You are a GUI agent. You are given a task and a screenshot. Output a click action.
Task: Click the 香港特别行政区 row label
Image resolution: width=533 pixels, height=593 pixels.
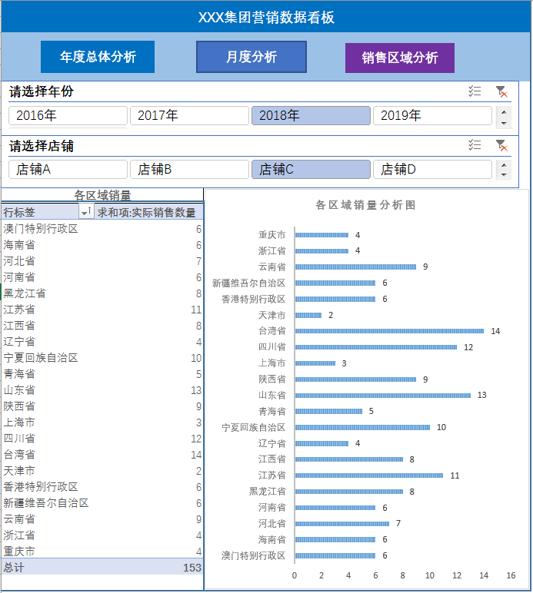click(x=41, y=487)
